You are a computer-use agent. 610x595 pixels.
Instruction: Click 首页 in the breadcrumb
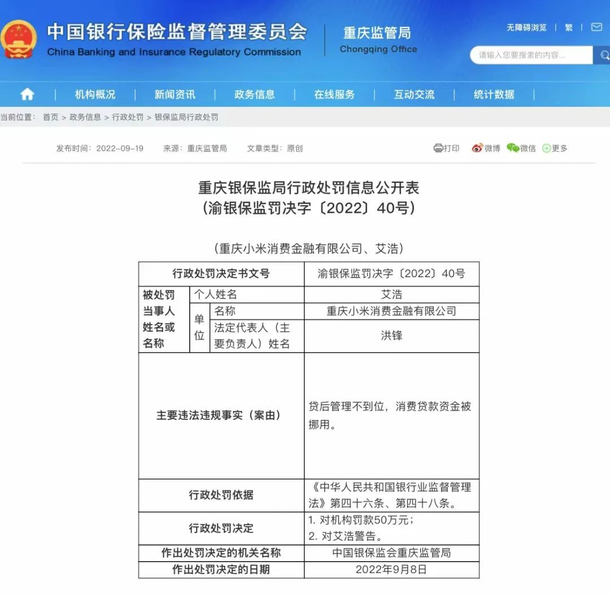(x=51, y=117)
